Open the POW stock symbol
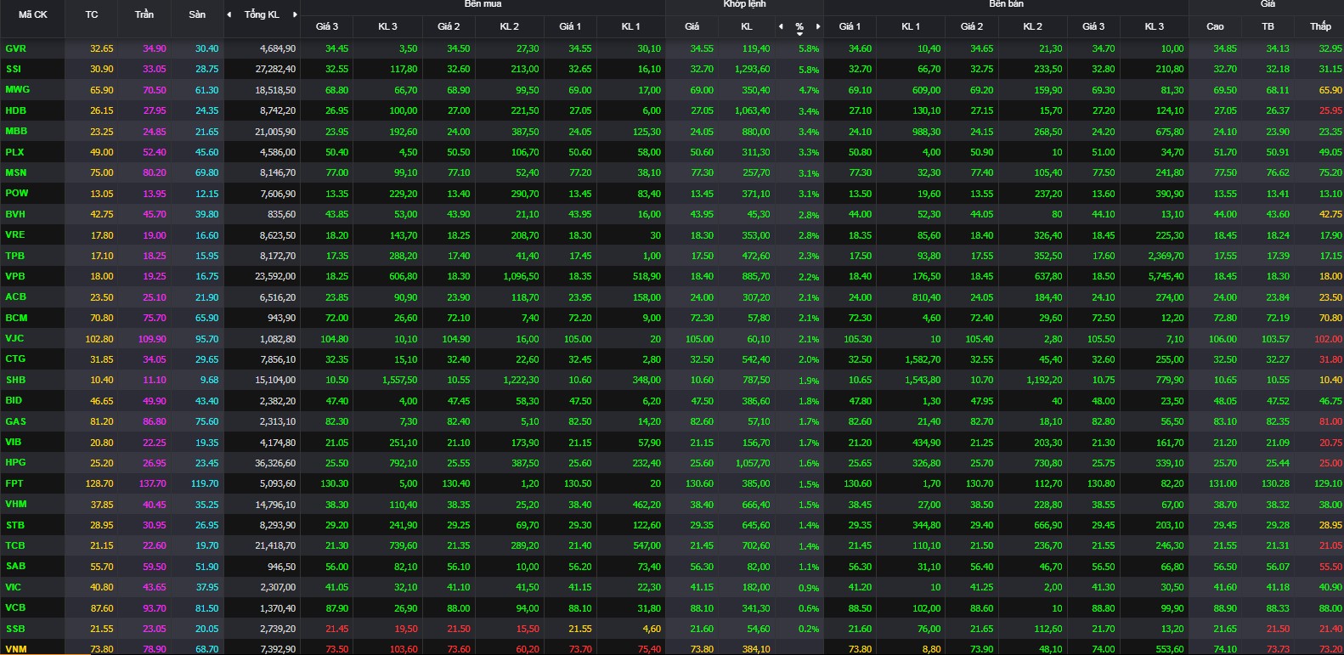The height and width of the screenshot is (655, 1344). click(16, 193)
